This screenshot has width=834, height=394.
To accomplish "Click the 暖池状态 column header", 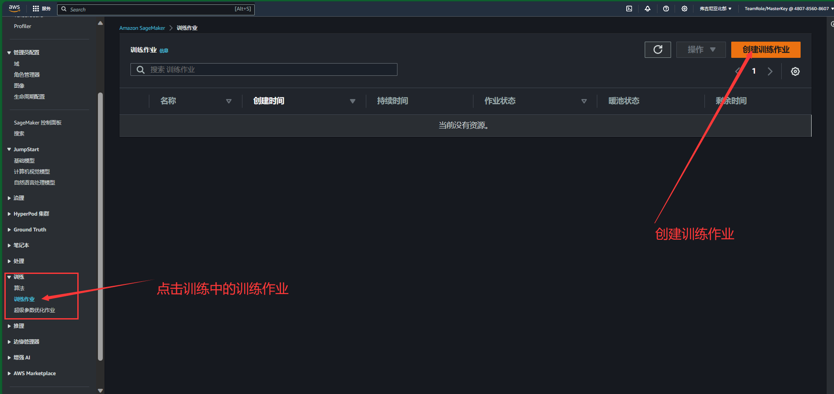I will coord(624,101).
